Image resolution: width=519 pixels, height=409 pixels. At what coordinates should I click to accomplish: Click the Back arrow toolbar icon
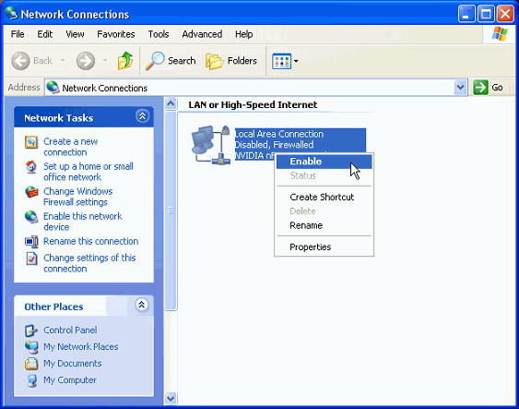click(x=20, y=61)
